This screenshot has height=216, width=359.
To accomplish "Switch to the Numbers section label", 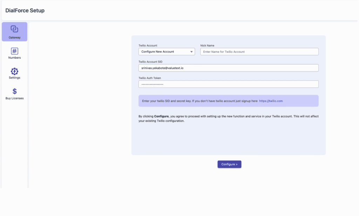I will [x=14, y=58].
